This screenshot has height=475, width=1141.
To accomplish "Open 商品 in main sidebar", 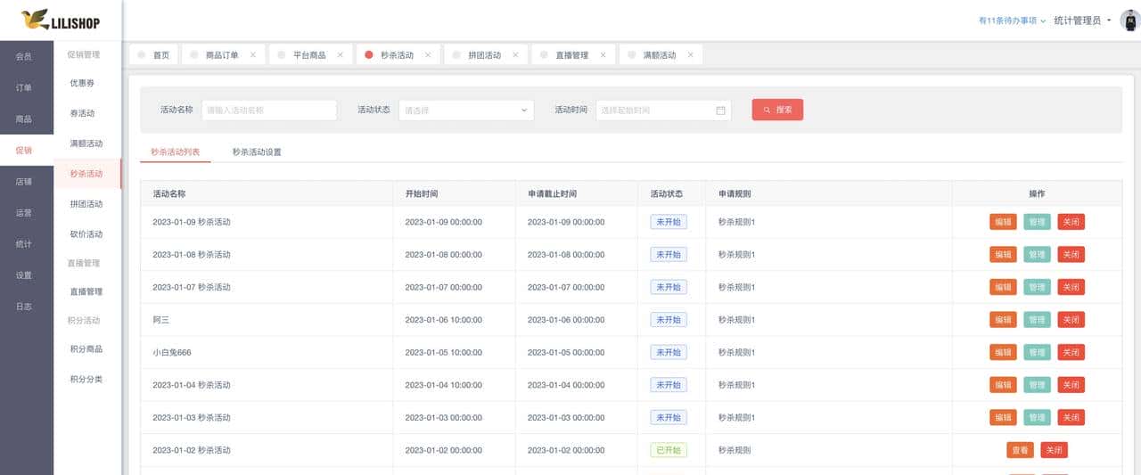I will pos(27,119).
